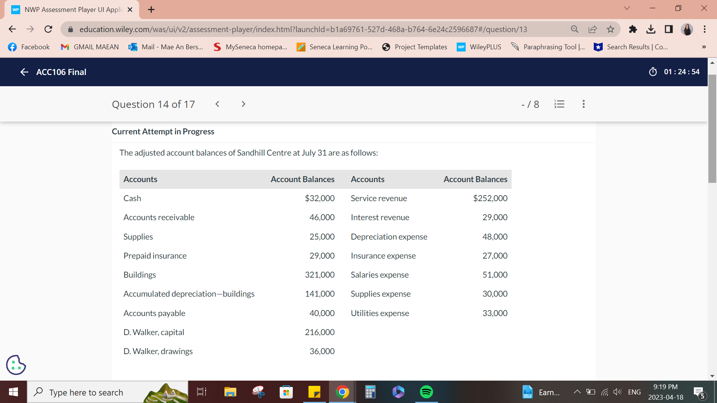
Task: Open the WileyPLUS bookmark
Action: pyautogui.click(x=479, y=47)
